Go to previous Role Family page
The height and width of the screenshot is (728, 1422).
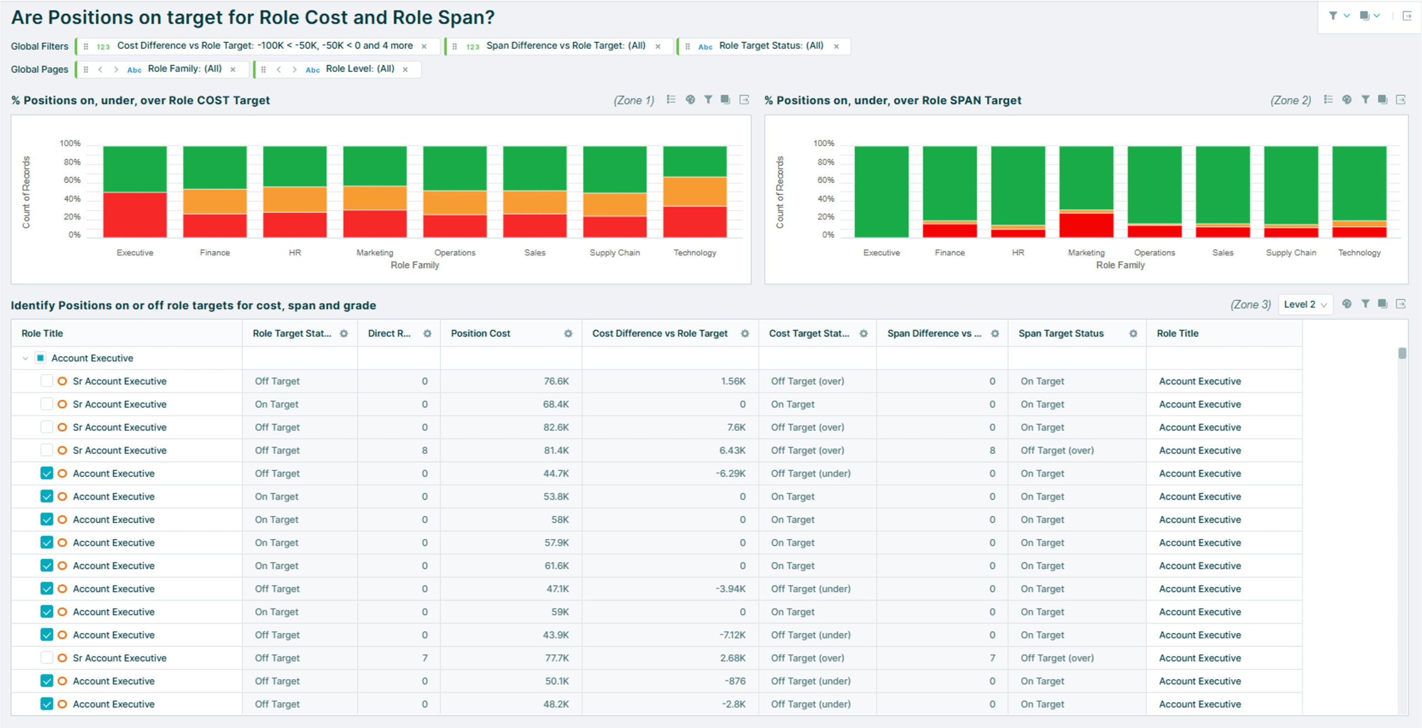101,69
